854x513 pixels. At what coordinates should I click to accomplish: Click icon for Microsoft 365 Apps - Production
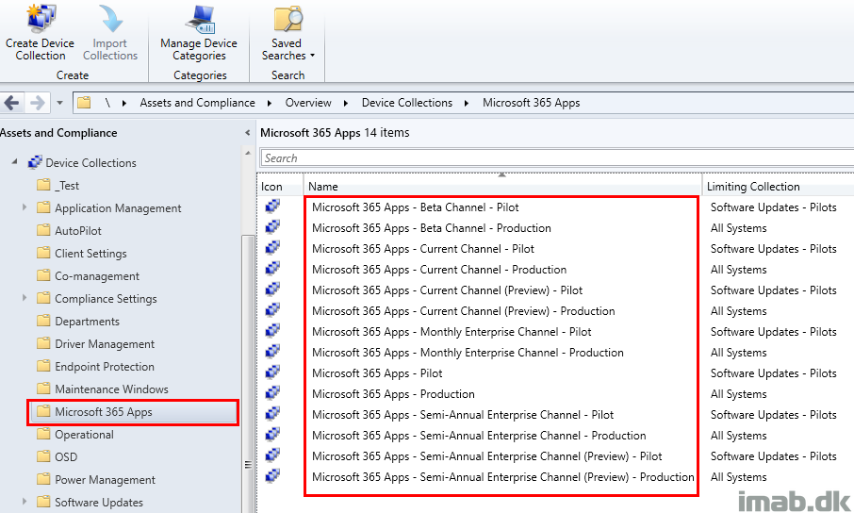tap(272, 392)
